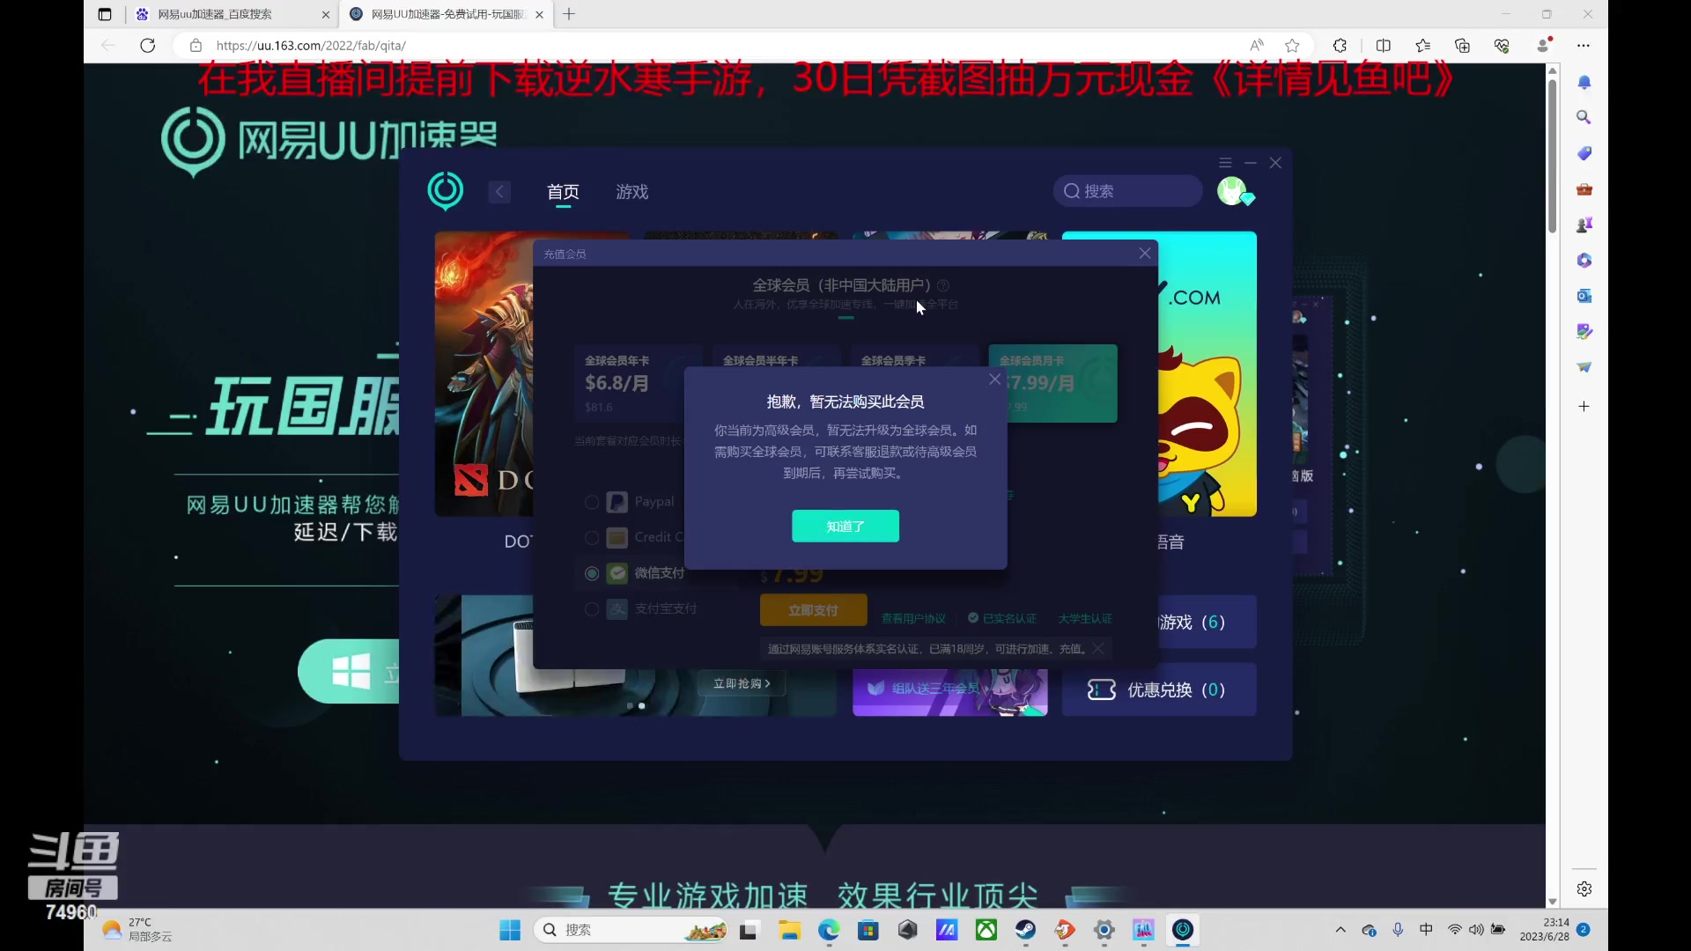Open browser collections icon
1691x951 pixels.
pyautogui.click(x=1463, y=45)
